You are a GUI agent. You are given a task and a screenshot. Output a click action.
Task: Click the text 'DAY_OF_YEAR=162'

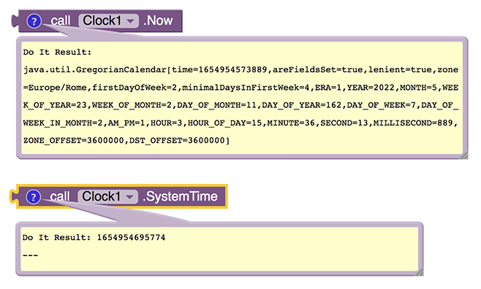pyautogui.click(x=302, y=105)
